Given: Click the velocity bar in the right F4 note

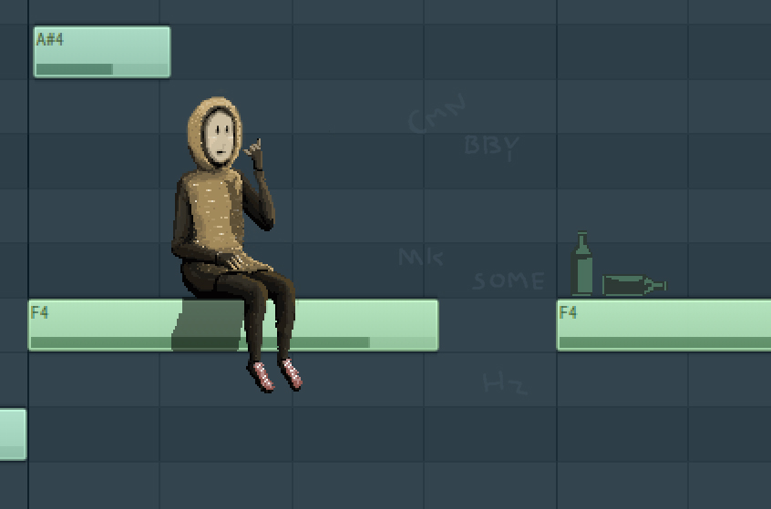Looking at the screenshot, I should (x=663, y=343).
